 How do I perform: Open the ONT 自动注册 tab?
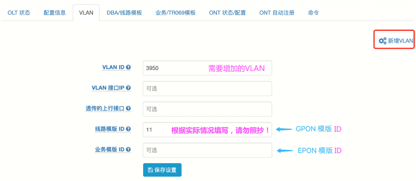pos(277,13)
